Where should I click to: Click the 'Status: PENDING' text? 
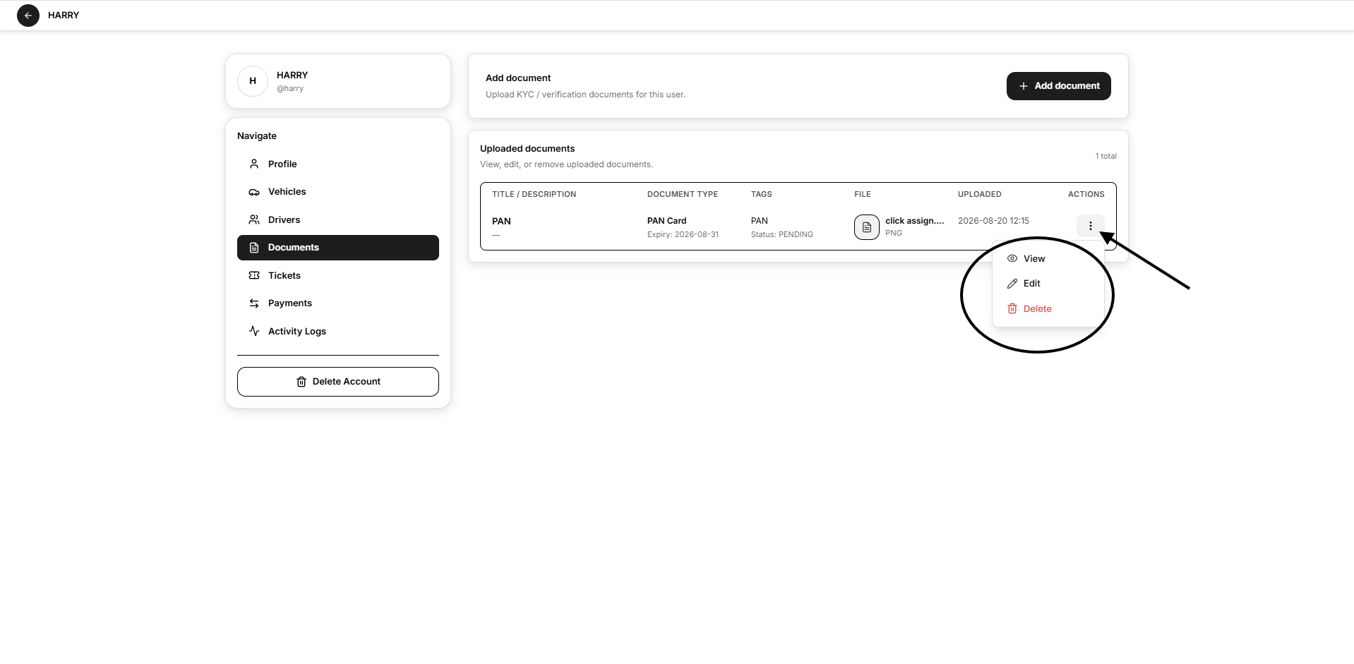[x=782, y=235]
